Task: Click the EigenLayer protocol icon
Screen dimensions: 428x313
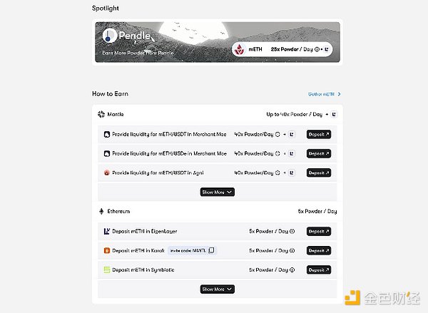Action: click(106, 231)
